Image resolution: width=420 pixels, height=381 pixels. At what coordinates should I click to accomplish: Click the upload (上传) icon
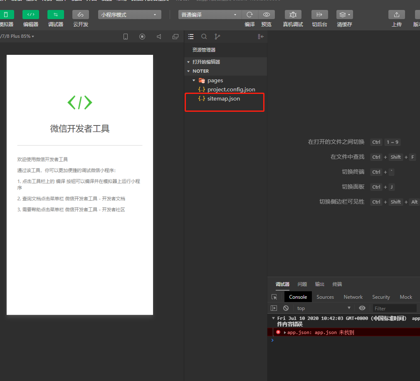[x=397, y=15]
